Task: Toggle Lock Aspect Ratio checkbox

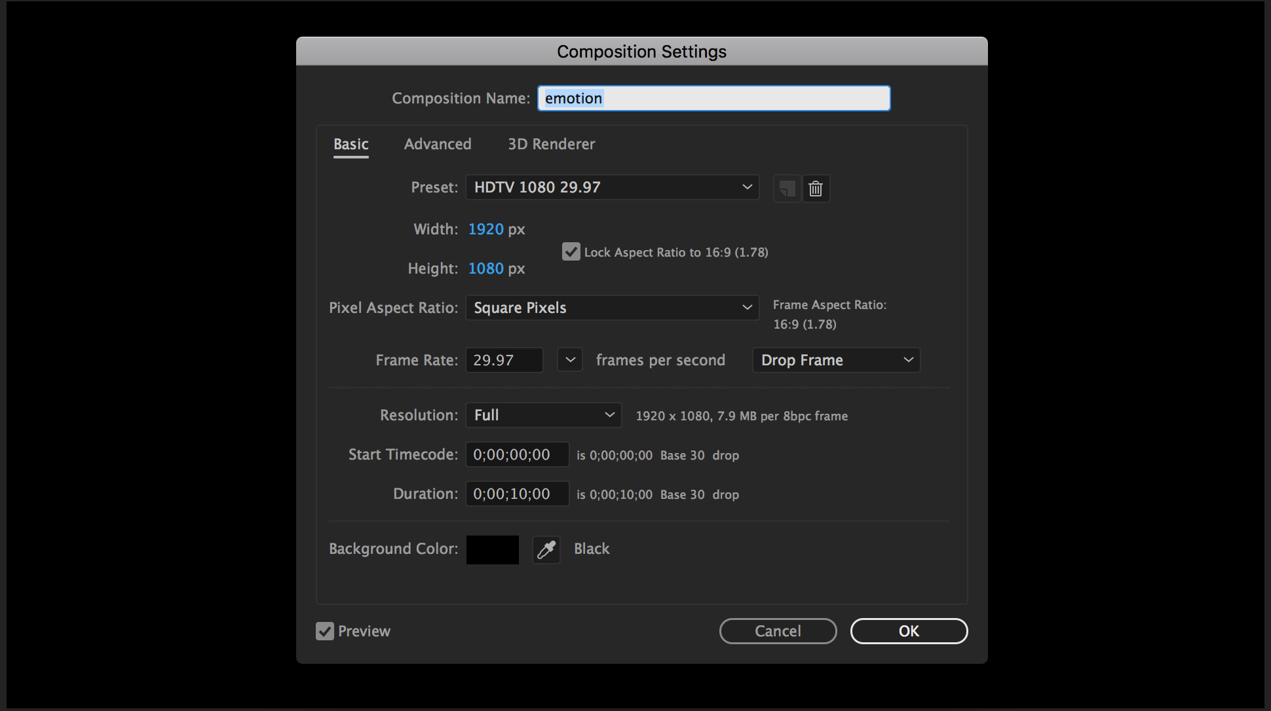Action: [571, 252]
